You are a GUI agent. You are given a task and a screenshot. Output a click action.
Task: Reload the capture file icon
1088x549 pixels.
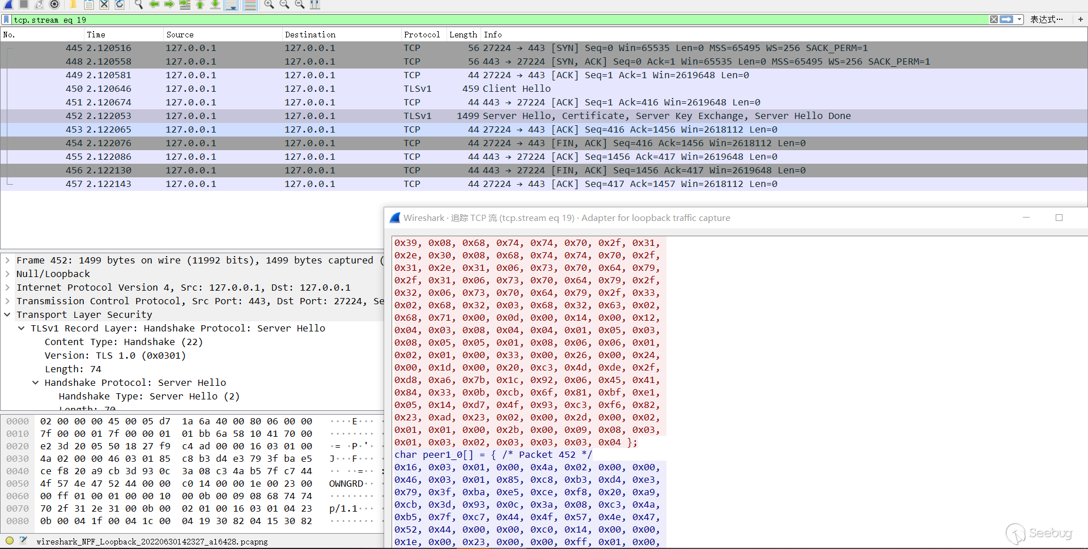[x=120, y=5]
